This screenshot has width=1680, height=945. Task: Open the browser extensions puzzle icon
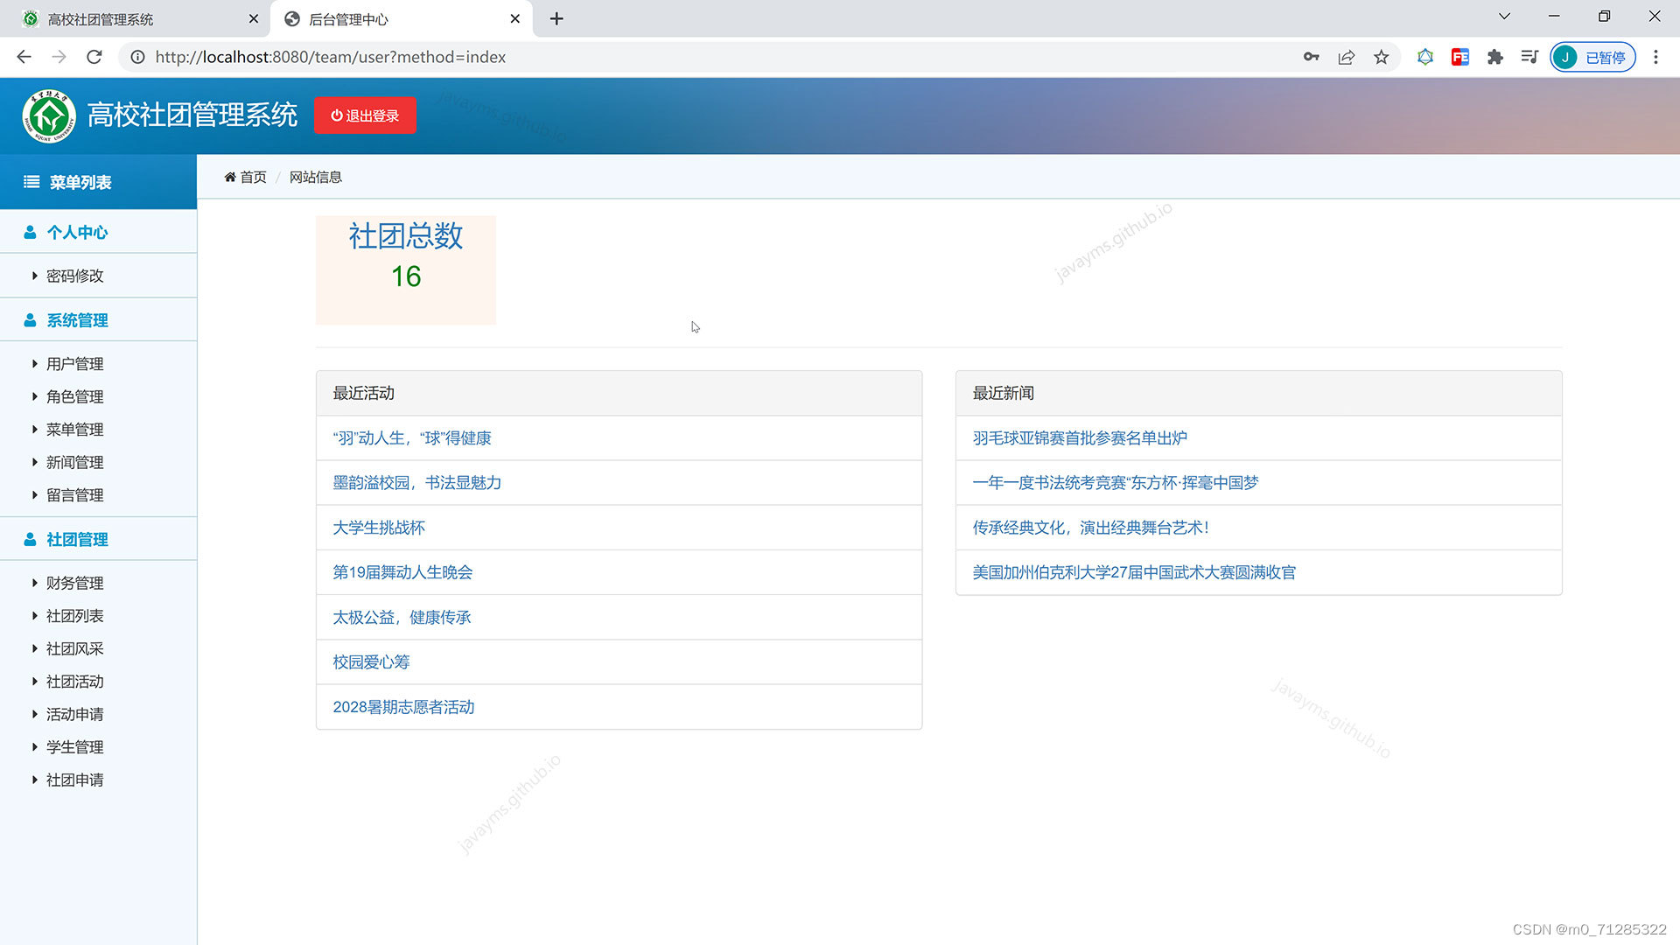[x=1494, y=57]
